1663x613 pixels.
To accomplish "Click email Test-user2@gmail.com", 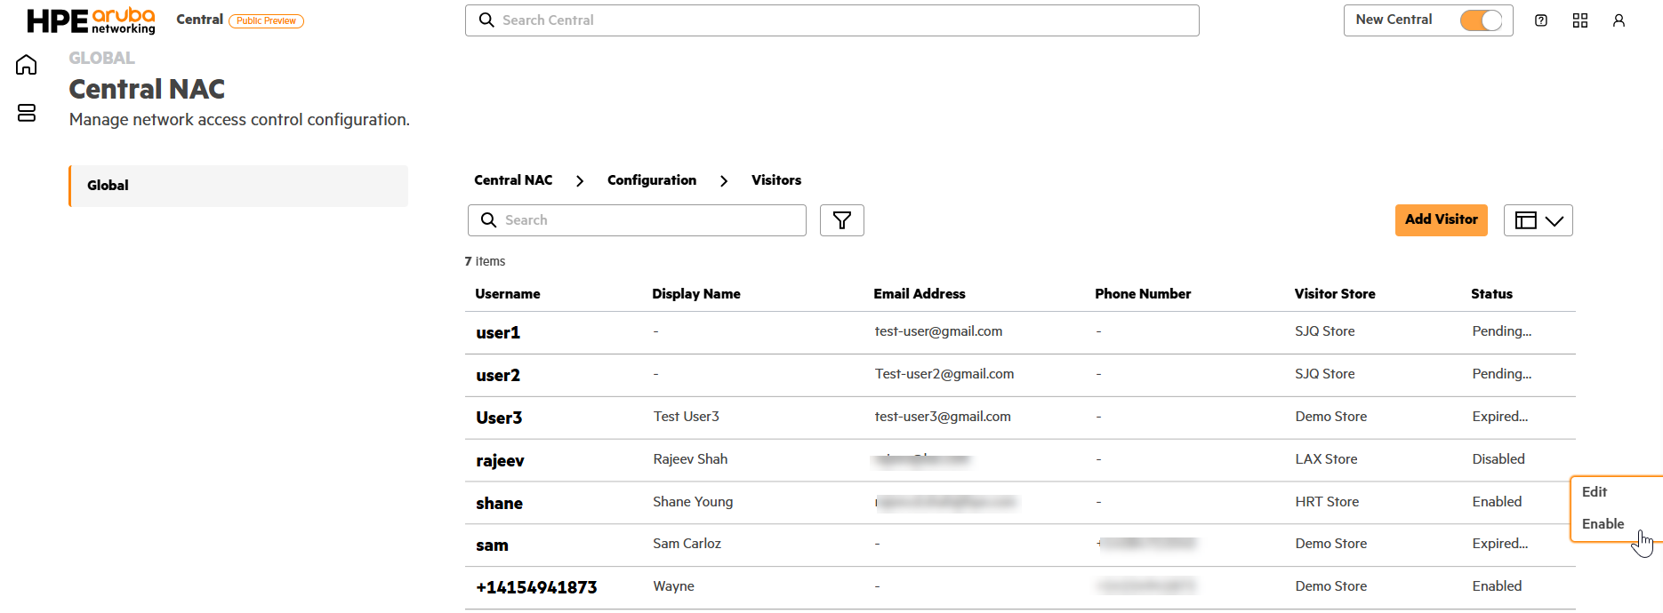I will 944,374.
